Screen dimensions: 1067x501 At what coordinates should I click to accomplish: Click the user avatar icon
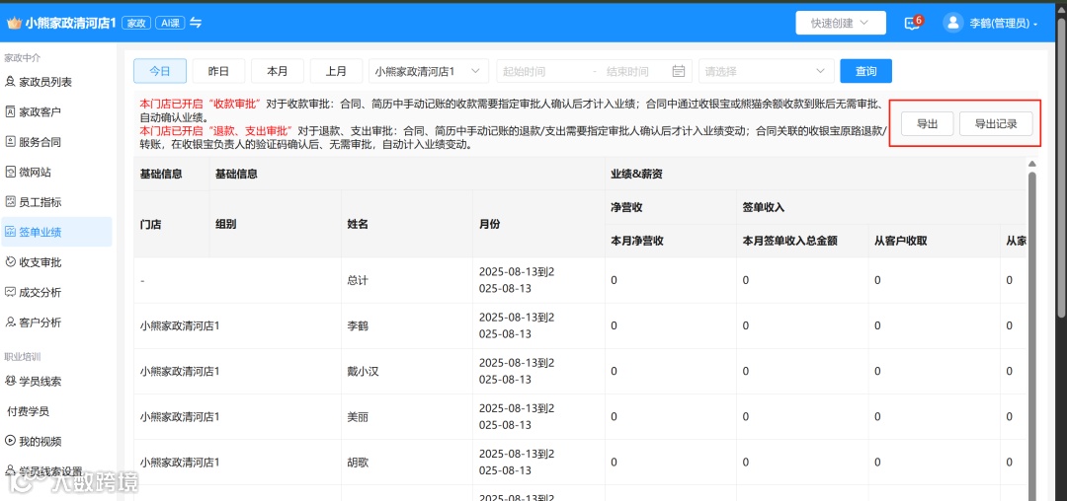[x=952, y=23]
